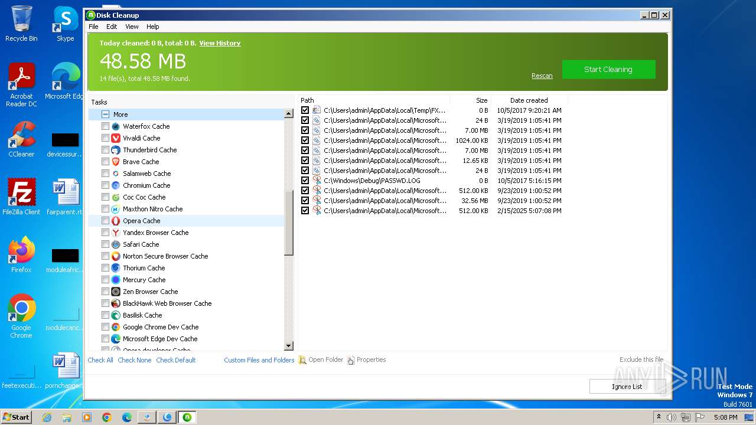Click the tasks list scroll-down arrow
Viewport: 756px width, 425px height.
289,346
